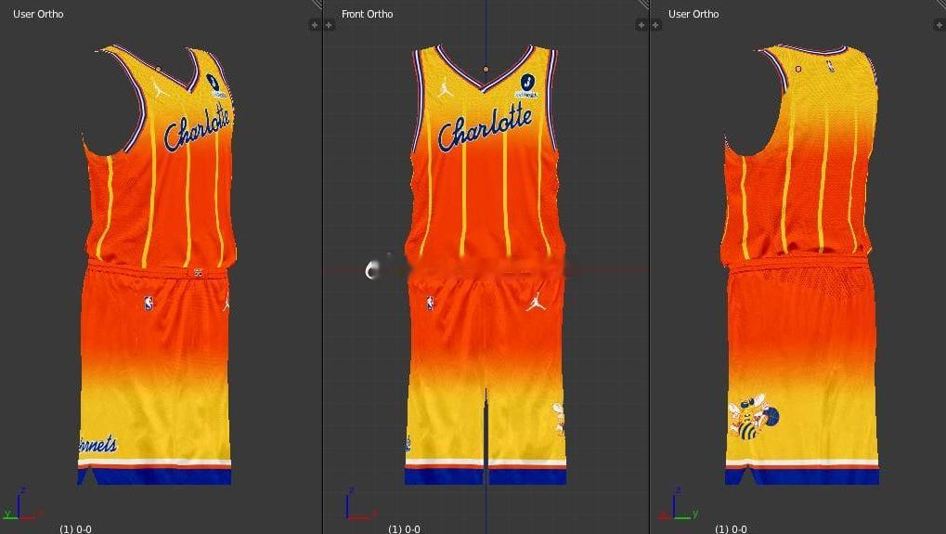This screenshot has width=946, height=534.
Task: Open properties plus icon in Front Ortho viewport
Action: pos(641,25)
